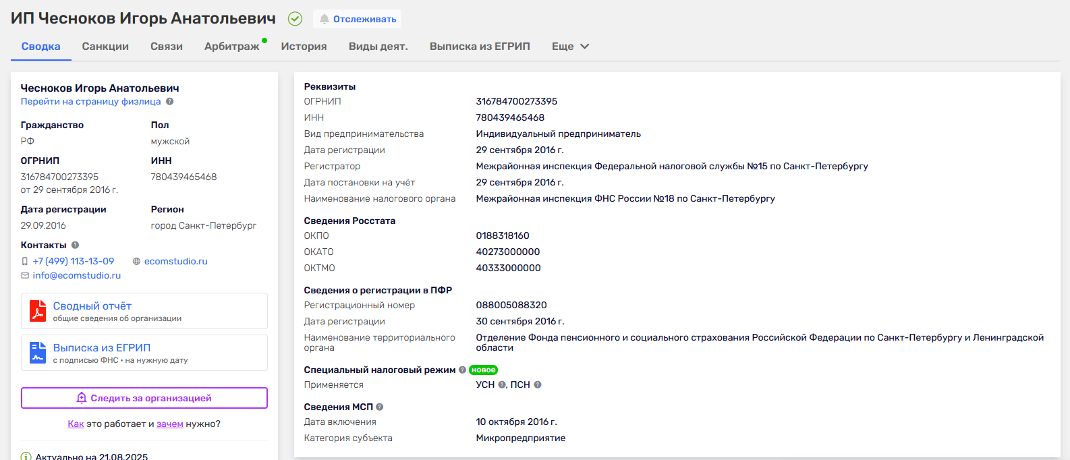Click the envelope icon before info@ecomstudio.ru
Image resolution: width=1070 pixels, height=460 pixels.
25,276
